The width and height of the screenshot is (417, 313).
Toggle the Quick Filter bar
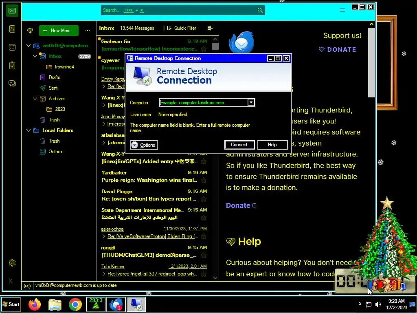coord(182,28)
